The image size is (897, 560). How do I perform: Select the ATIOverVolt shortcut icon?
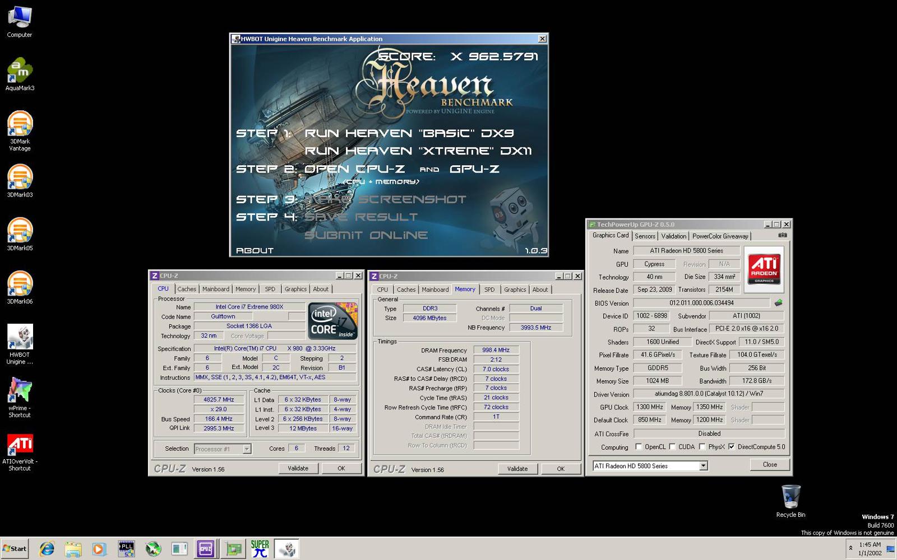tap(20, 451)
